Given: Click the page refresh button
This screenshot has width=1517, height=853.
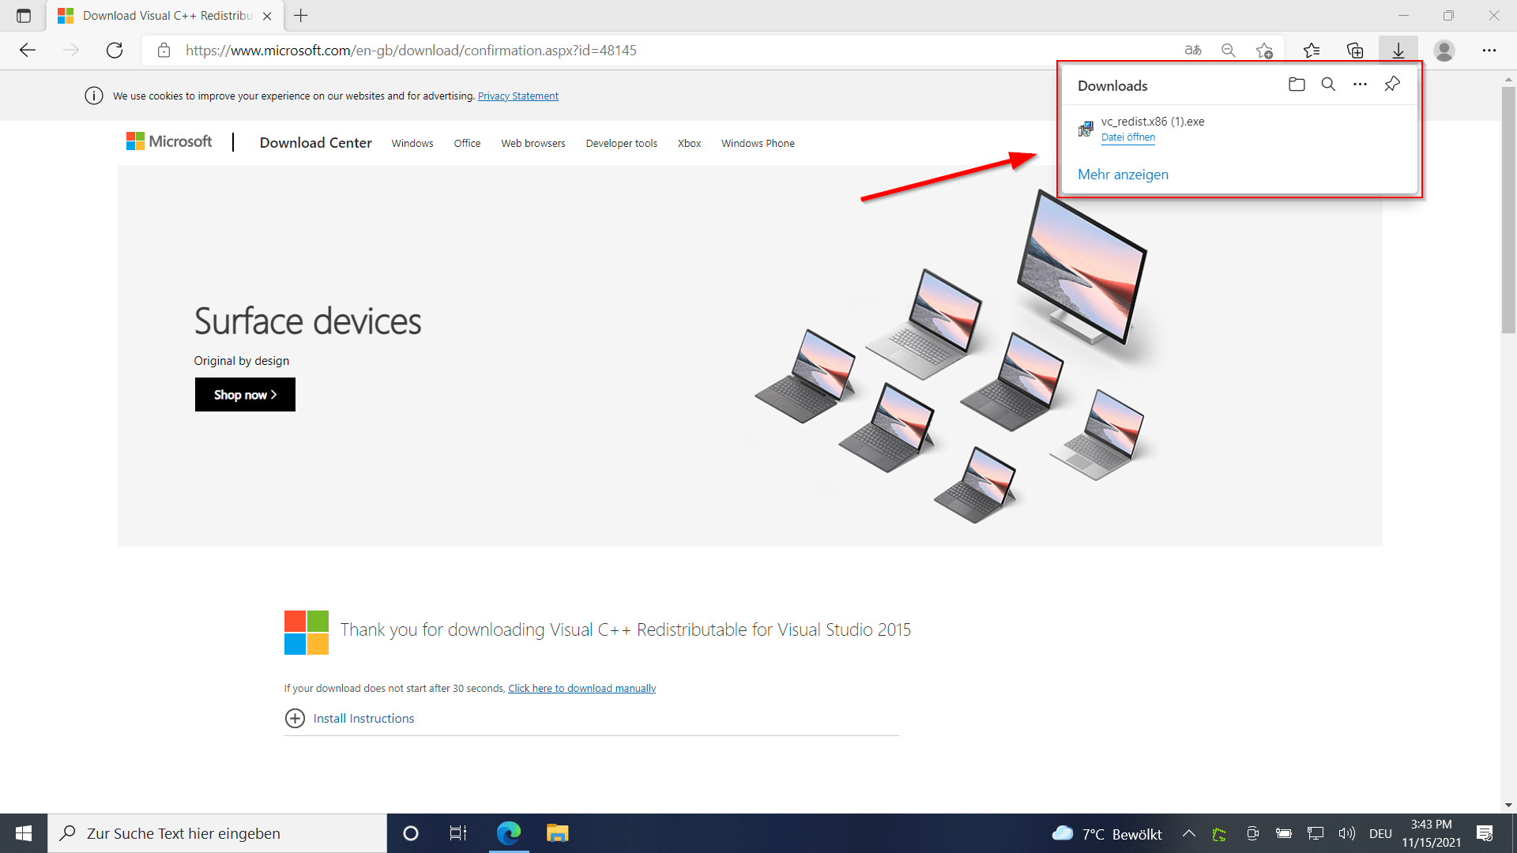Looking at the screenshot, I should click(114, 50).
